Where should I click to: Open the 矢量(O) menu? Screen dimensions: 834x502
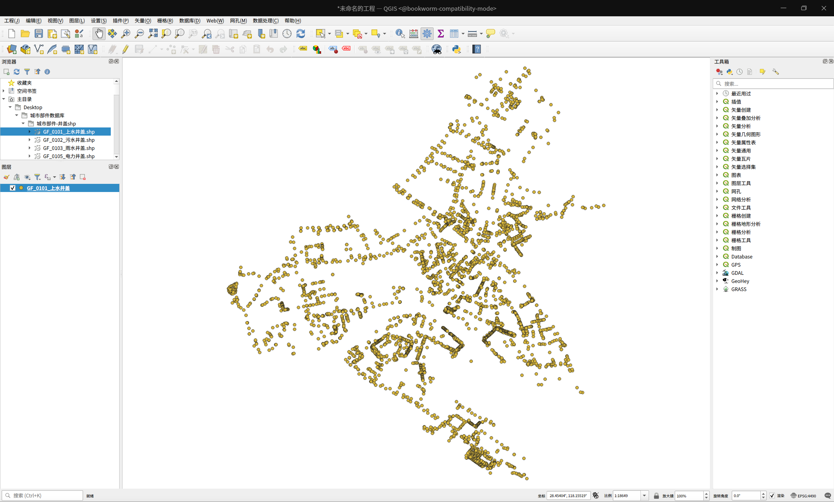143,21
